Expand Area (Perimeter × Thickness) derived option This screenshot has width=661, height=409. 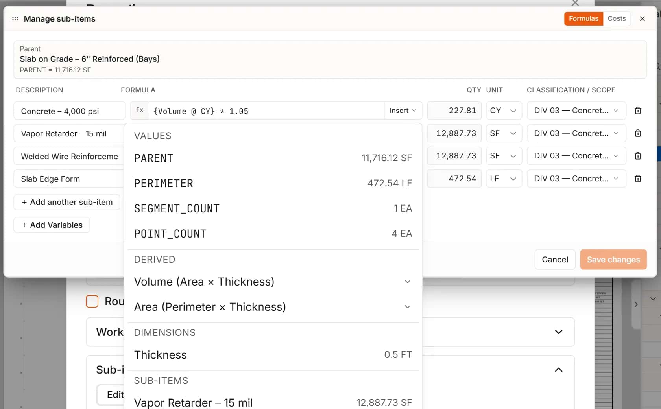click(273, 307)
